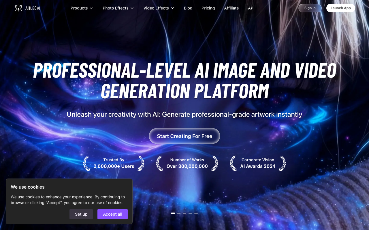Click the Unleash your creativity tagline
The image size is (369, 230).
[x=184, y=114]
